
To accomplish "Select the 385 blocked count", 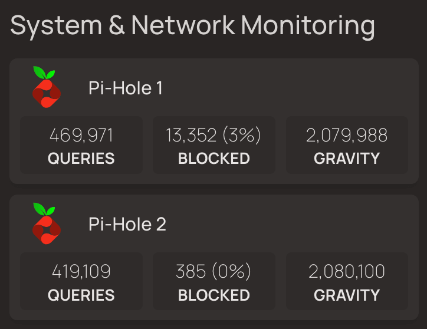I will point(190,272).
